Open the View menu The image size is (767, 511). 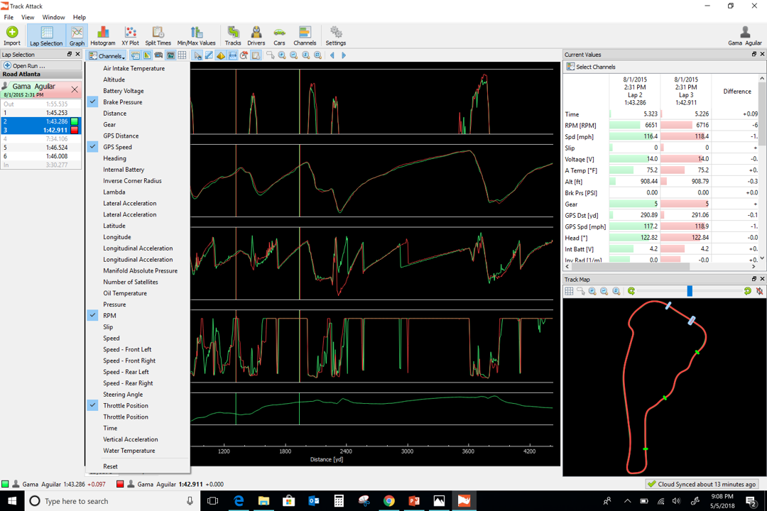pyautogui.click(x=28, y=17)
